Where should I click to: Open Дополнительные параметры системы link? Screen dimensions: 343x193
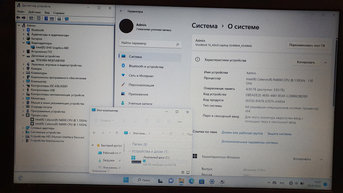[x=250, y=142]
